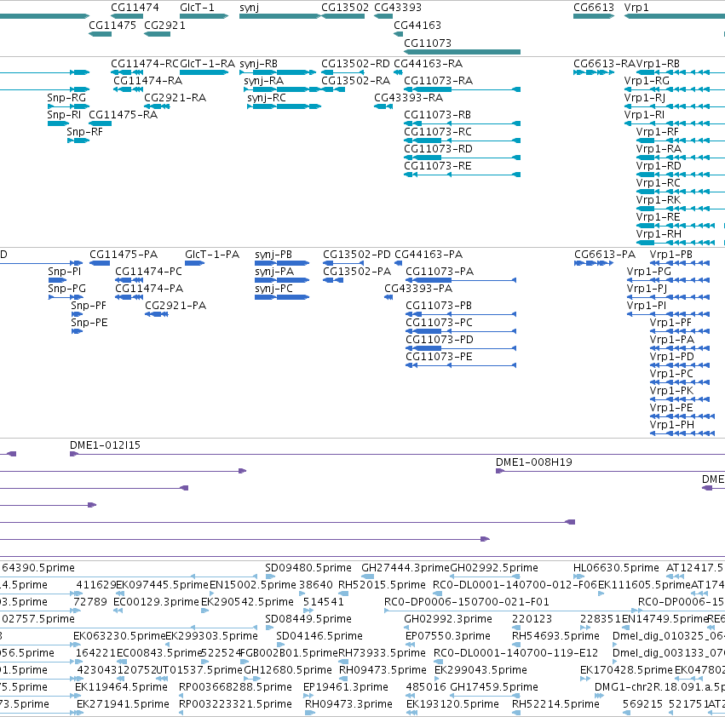Screen dimensions: 725x717
Task: Open transcript GlcT-1-RA
Action: 204,72
